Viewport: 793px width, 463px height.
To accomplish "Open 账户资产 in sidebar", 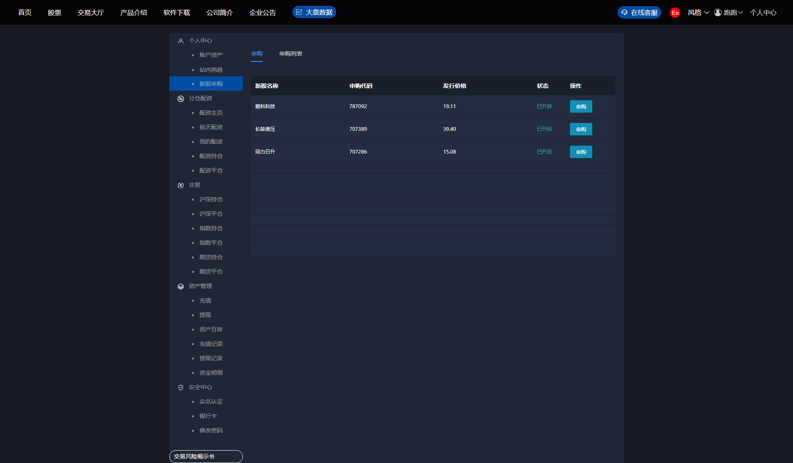I will [x=211, y=55].
